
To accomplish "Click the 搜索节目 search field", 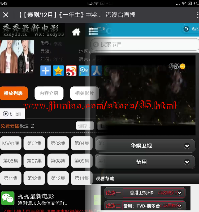I will (145, 45).
